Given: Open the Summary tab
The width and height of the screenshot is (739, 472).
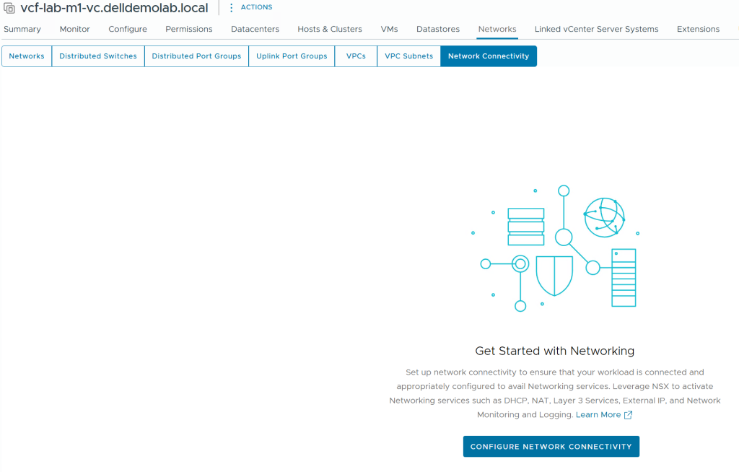Looking at the screenshot, I should [22, 30].
